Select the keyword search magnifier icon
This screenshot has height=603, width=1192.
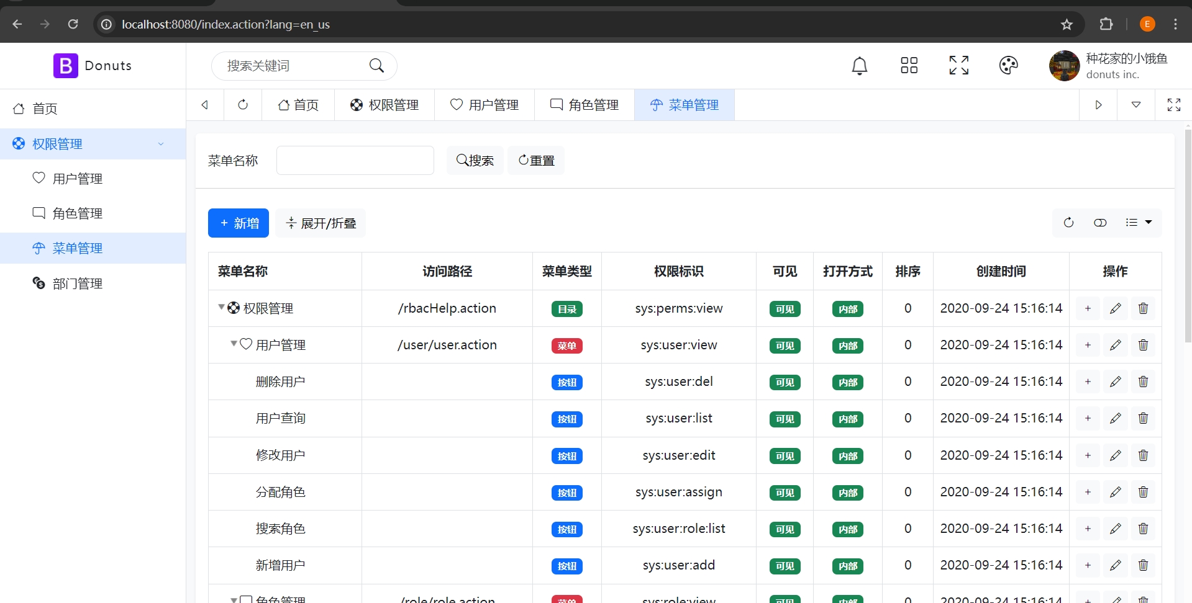[x=376, y=65]
